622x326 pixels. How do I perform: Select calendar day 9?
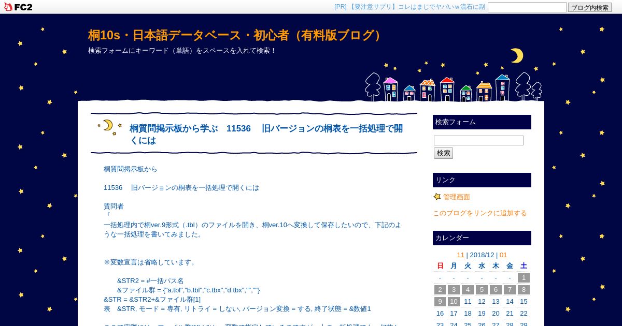[x=440, y=302]
